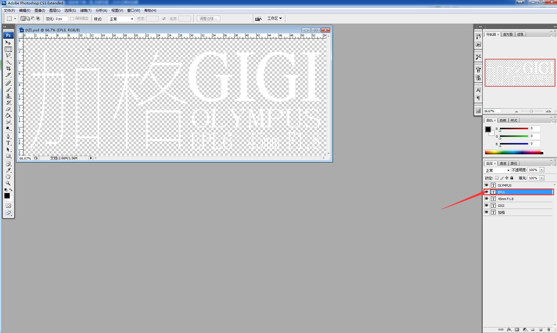The image size is (557, 333).
Task: Select the Lasso tool
Action: point(8,55)
